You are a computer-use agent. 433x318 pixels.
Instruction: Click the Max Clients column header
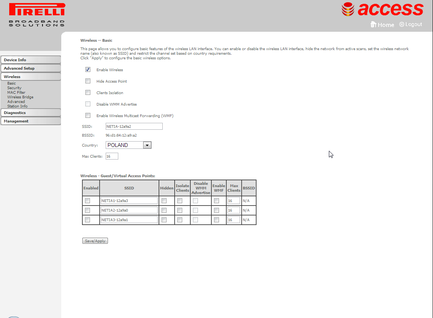pyautogui.click(x=234, y=188)
